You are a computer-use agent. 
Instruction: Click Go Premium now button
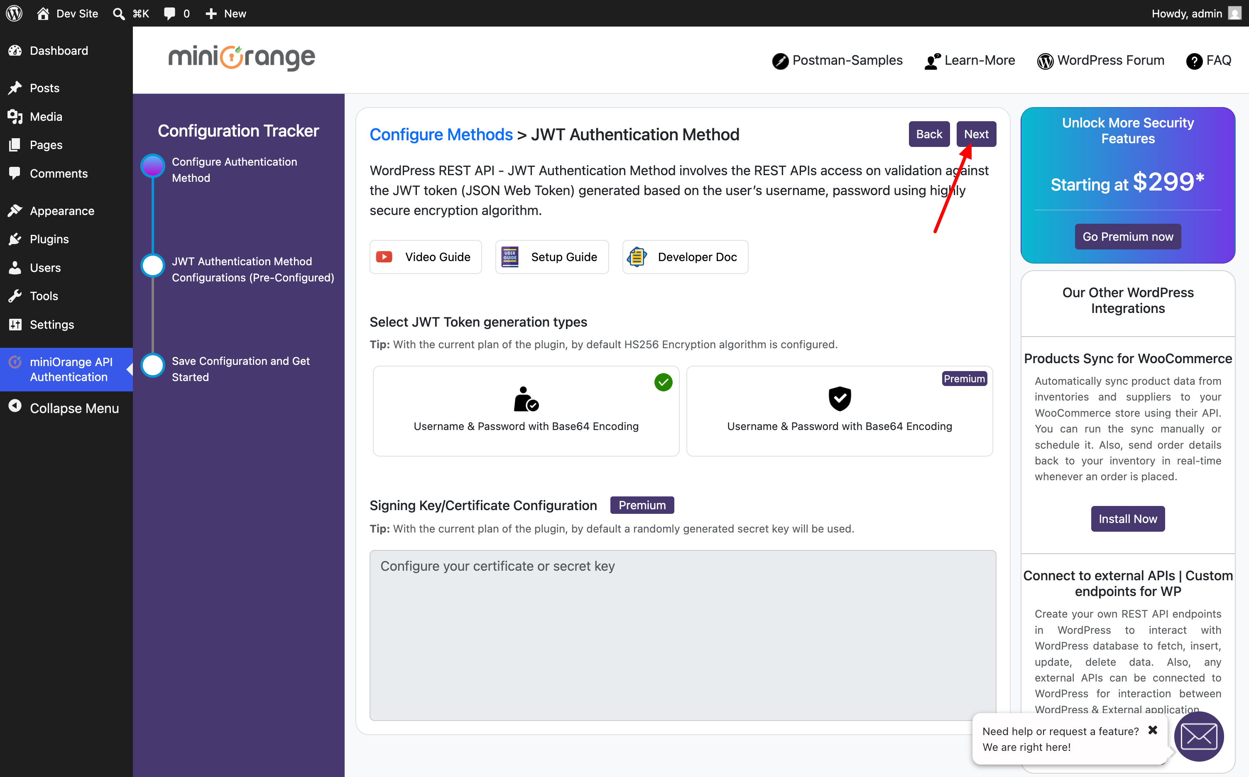click(x=1128, y=237)
